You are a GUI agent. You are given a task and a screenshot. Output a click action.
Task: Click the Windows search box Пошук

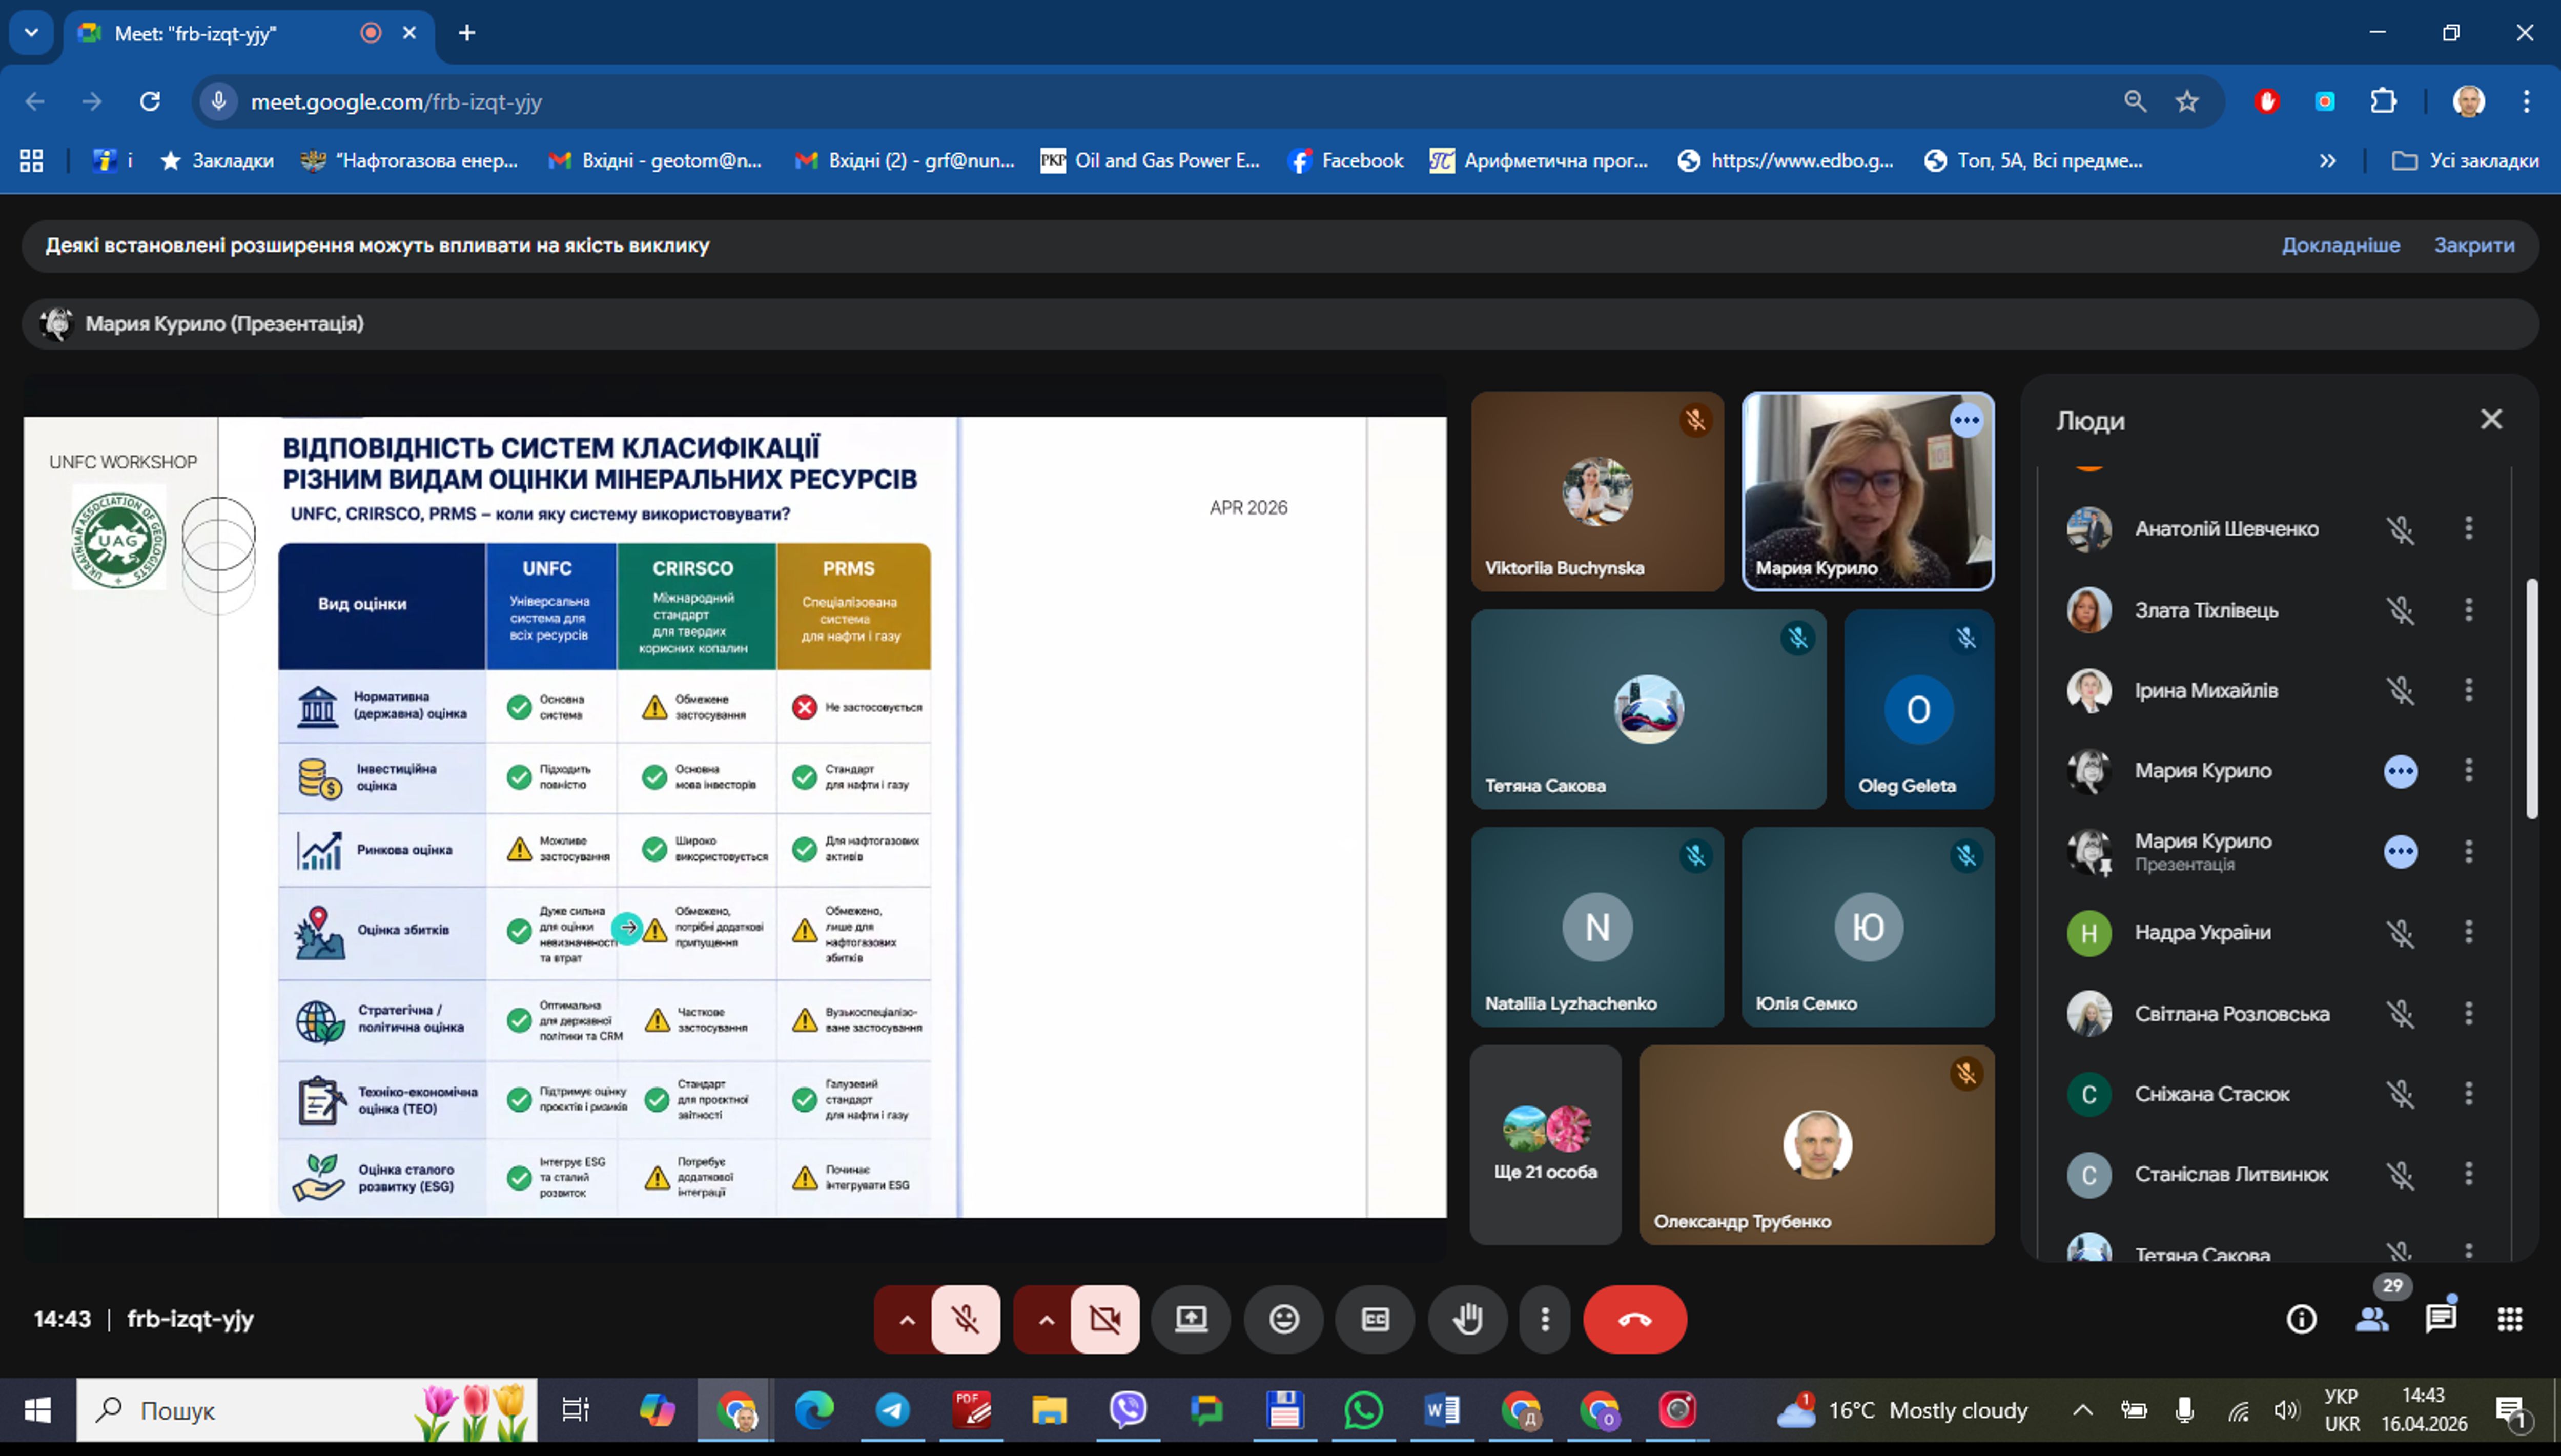[x=307, y=1411]
